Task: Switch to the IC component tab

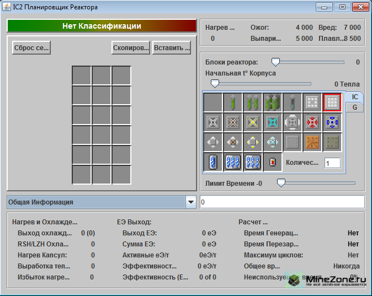Action: (354, 97)
